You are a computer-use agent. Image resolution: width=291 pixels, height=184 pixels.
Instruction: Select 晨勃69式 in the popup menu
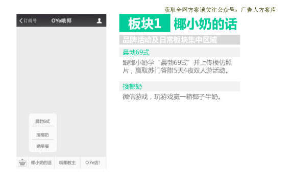(43, 121)
